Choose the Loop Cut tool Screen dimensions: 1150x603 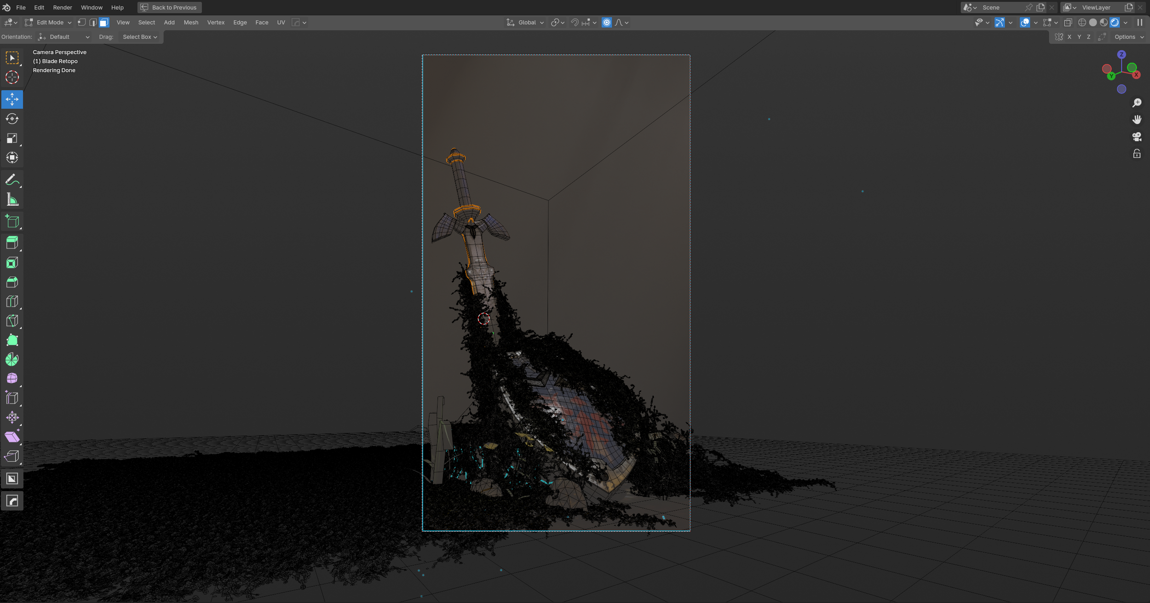(12, 301)
